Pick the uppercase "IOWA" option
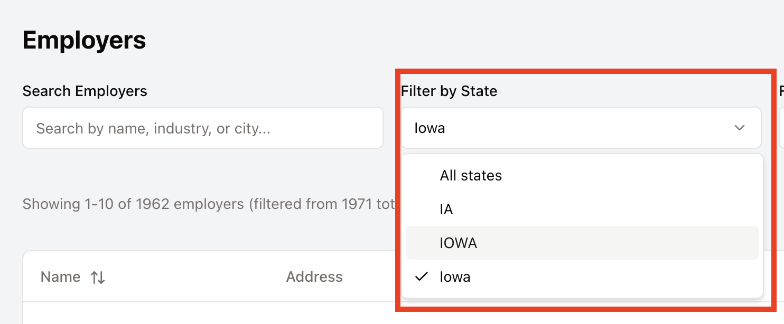The width and height of the screenshot is (784, 324). point(458,243)
